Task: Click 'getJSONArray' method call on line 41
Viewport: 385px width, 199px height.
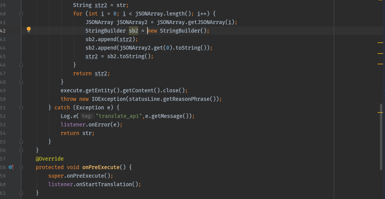Action: [206, 22]
